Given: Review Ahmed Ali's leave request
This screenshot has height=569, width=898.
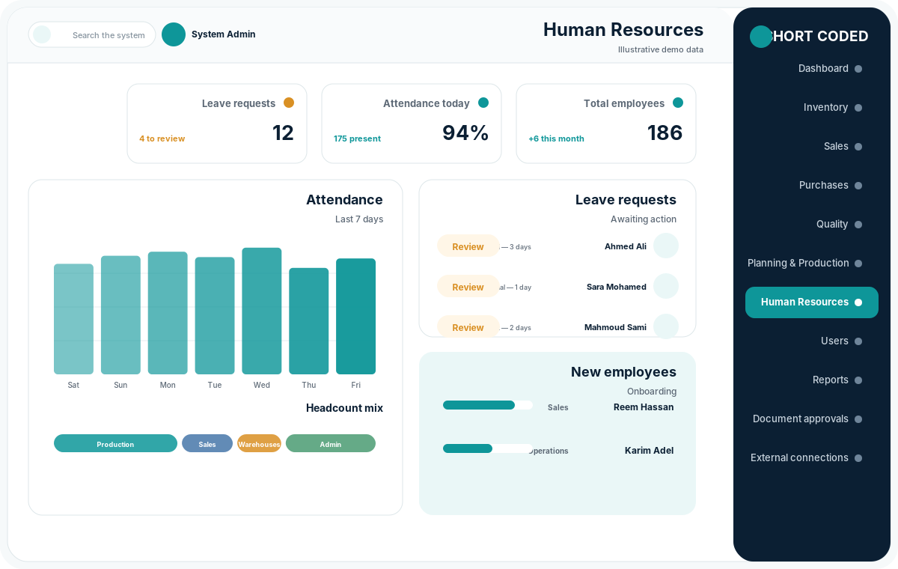Looking at the screenshot, I should (468, 246).
